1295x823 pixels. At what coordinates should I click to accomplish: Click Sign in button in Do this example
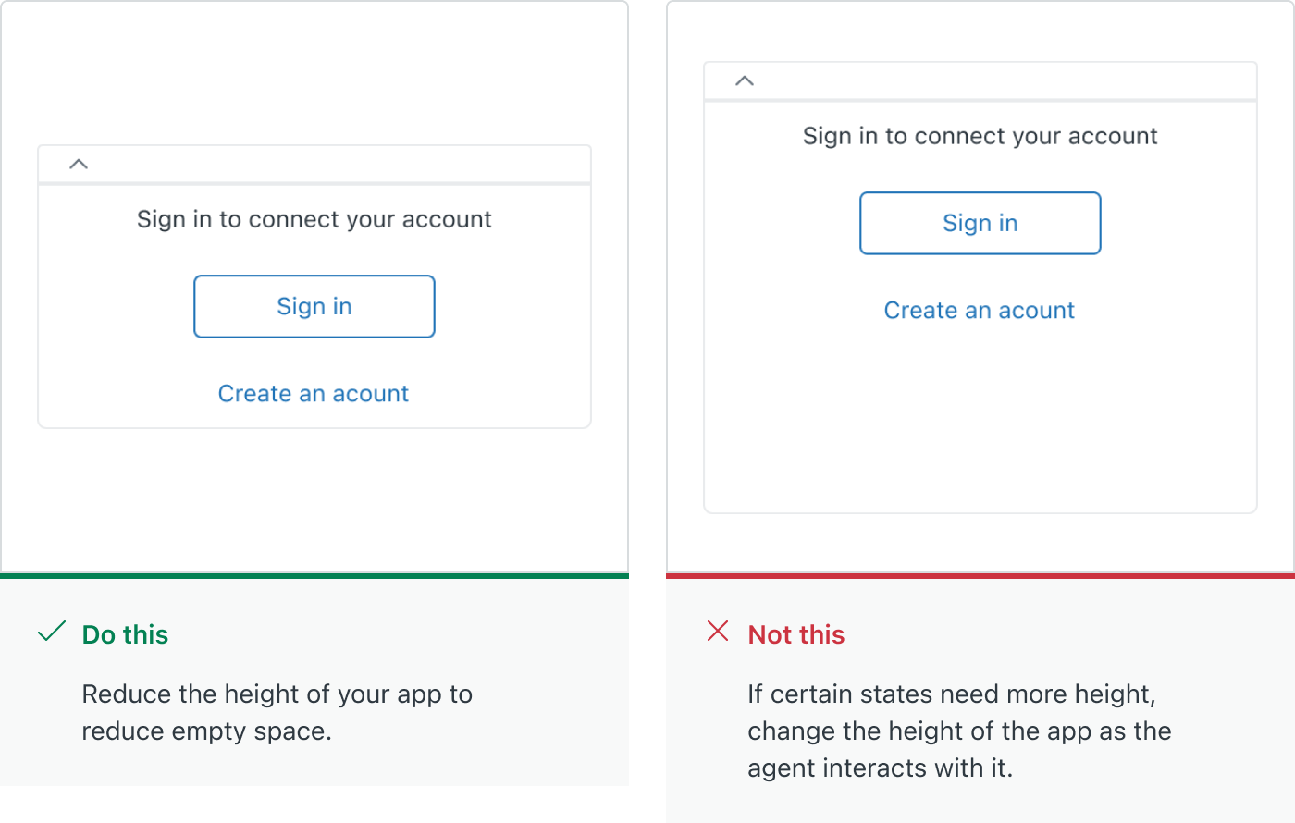pyautogui.click(x=314, y=306)
